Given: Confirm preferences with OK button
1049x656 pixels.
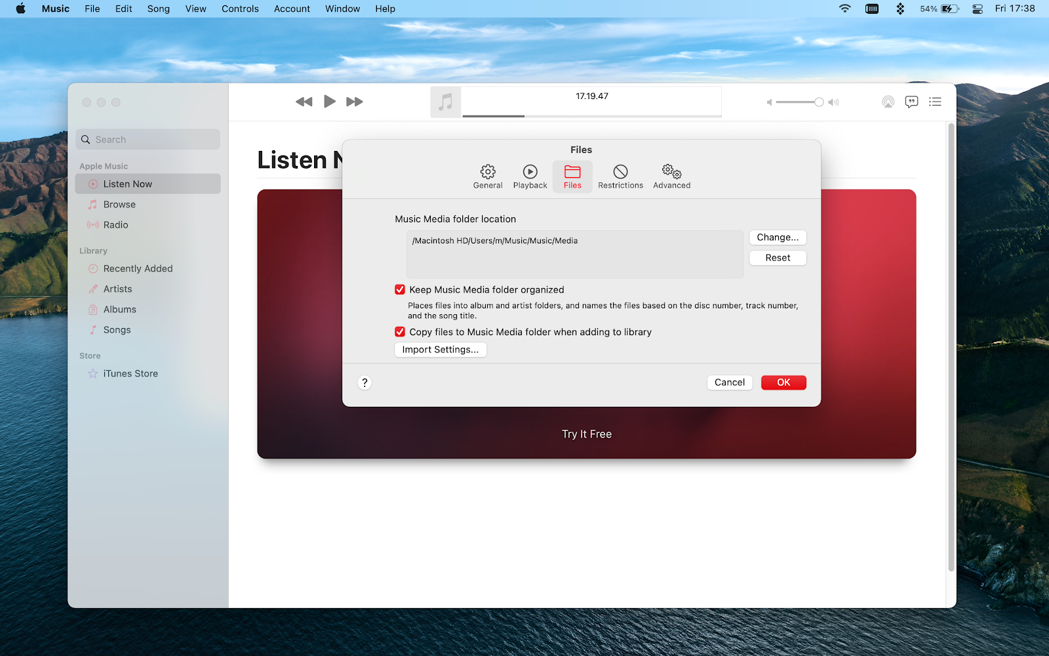Looking at the screenshot, I should 783,382.
